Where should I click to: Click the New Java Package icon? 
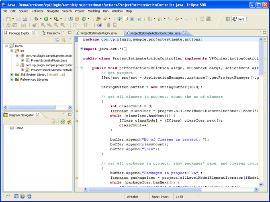point(77,19)
